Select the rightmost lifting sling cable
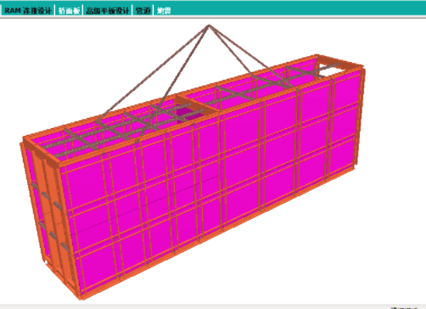 pyautogui.click(x=252, y=57)
